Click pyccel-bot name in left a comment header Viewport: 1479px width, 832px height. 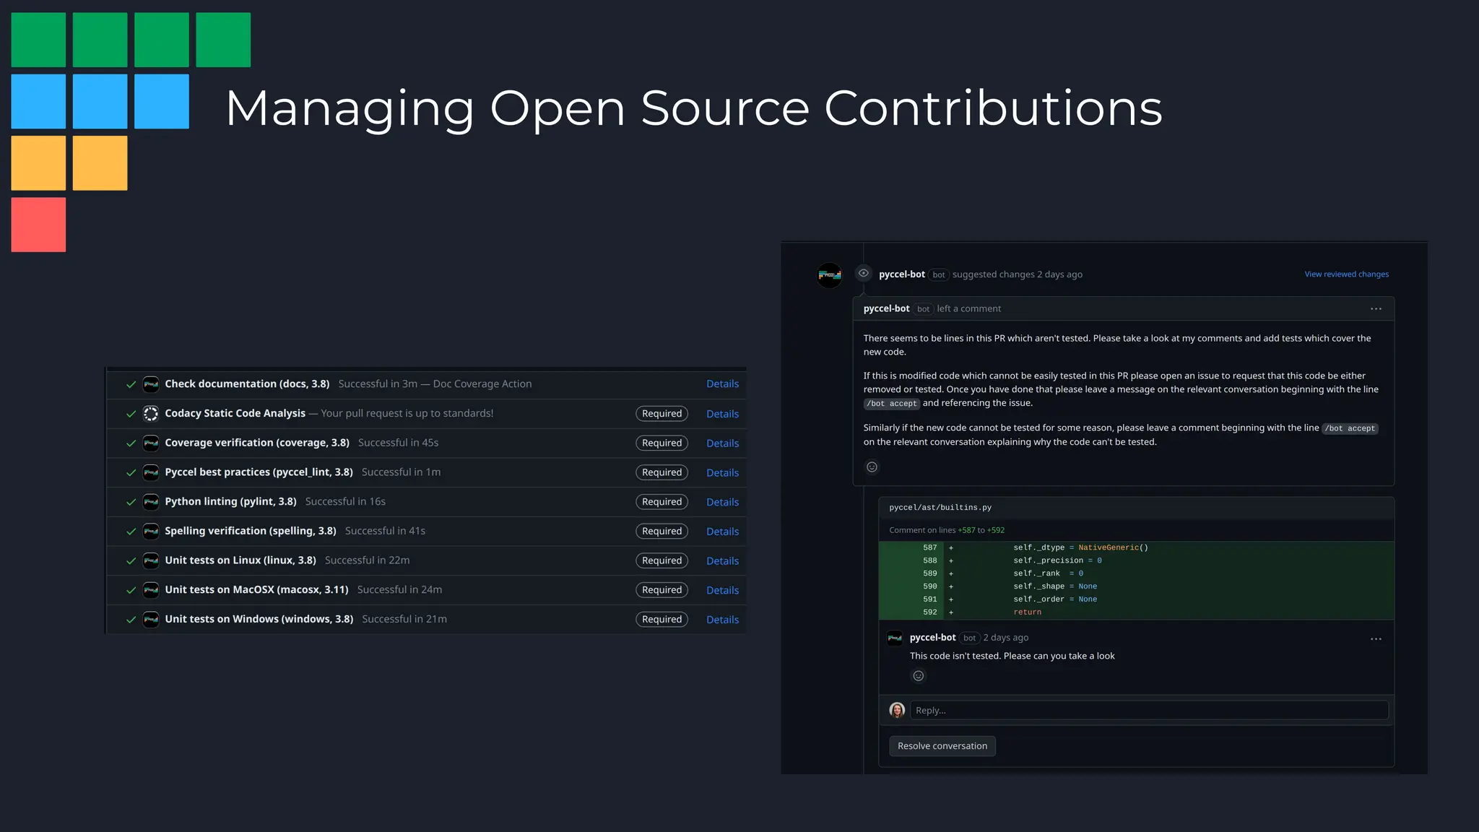(886, 308)
